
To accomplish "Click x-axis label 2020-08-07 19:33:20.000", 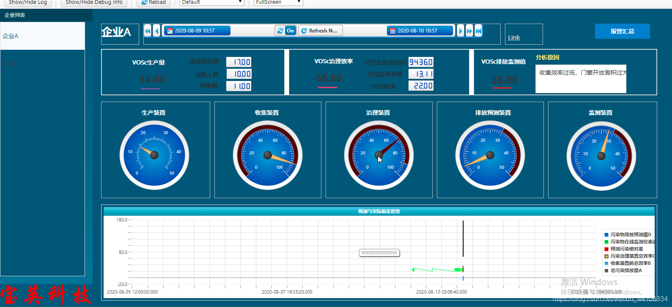I will 287,292.
